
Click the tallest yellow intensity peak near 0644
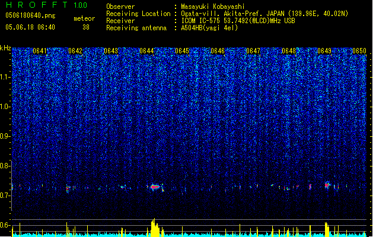pyautogui.click(x=155, y=228)
